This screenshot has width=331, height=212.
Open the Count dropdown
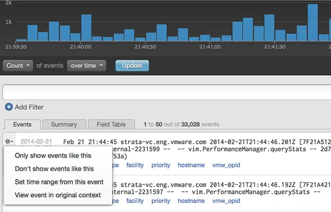tap(18, 66)
